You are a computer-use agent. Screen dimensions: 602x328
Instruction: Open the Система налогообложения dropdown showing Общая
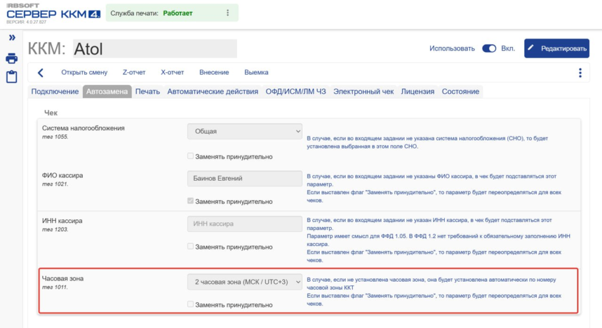click(x=245, y=131)
